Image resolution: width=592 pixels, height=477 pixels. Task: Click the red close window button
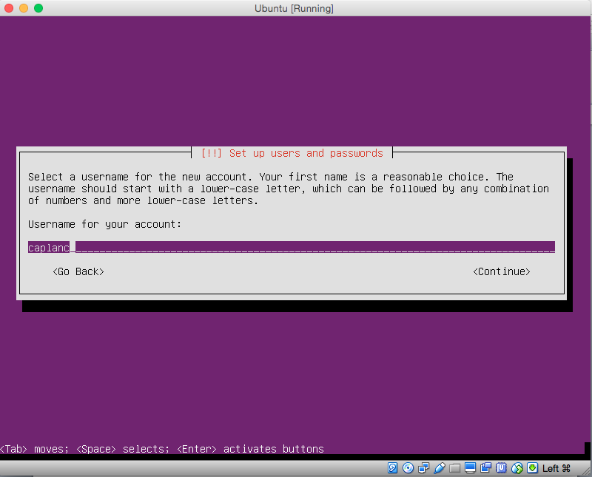click(9, 8)
